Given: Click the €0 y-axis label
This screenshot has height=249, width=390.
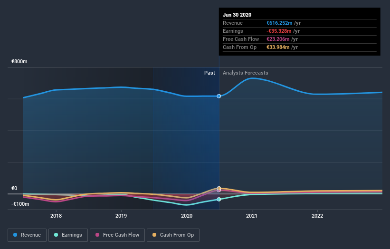Looking at the screenshot, I should click(14, 188).
